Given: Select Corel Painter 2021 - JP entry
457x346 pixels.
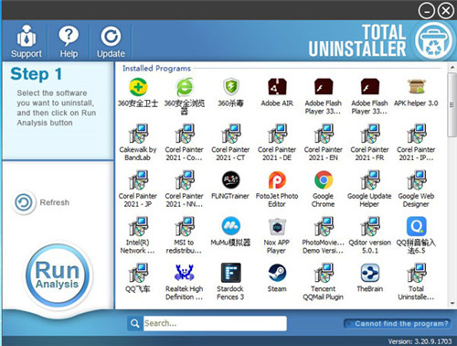Looking at the screenshot, I should [x=138, y=189].
